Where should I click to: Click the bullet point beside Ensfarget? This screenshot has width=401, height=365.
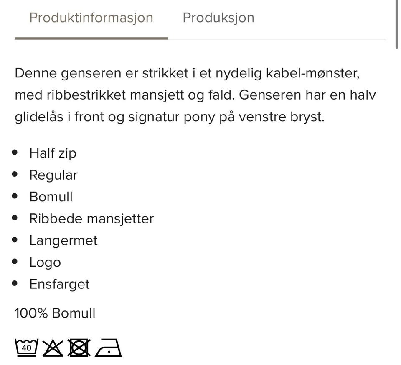[x=15, y=282]
